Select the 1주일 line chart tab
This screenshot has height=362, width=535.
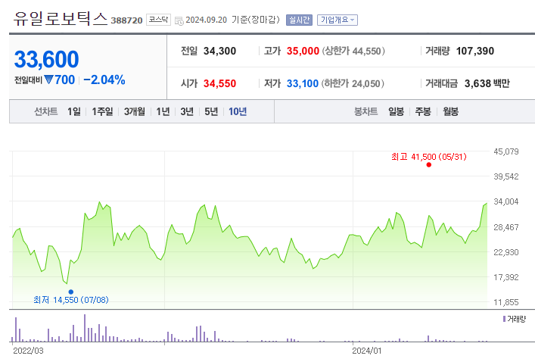click(102, 111)
